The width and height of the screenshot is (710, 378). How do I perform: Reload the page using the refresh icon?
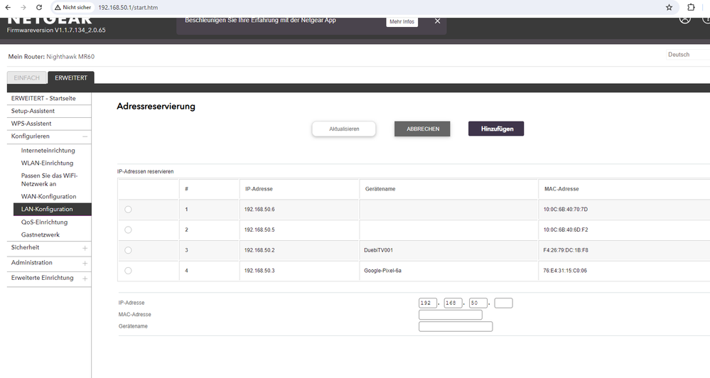[39, 7]
